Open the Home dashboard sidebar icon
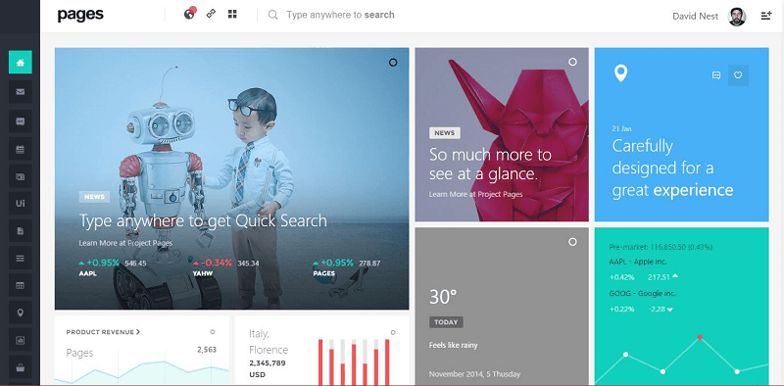The height and width of the screenshot is (386, 784). point(20,62)
